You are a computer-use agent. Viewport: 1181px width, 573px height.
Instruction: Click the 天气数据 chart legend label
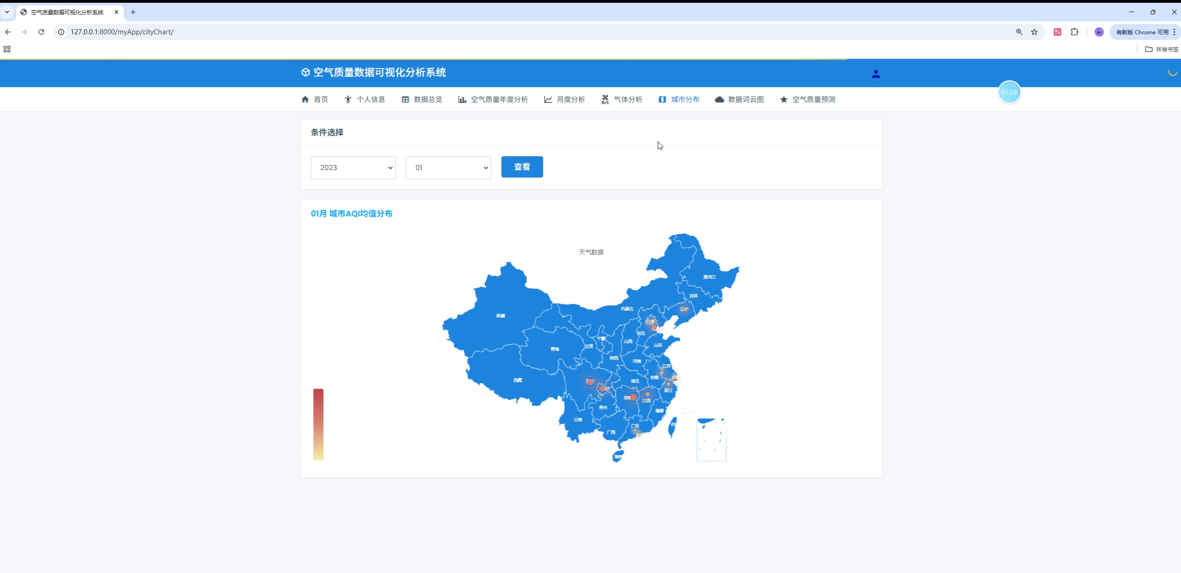pos(591,252)
